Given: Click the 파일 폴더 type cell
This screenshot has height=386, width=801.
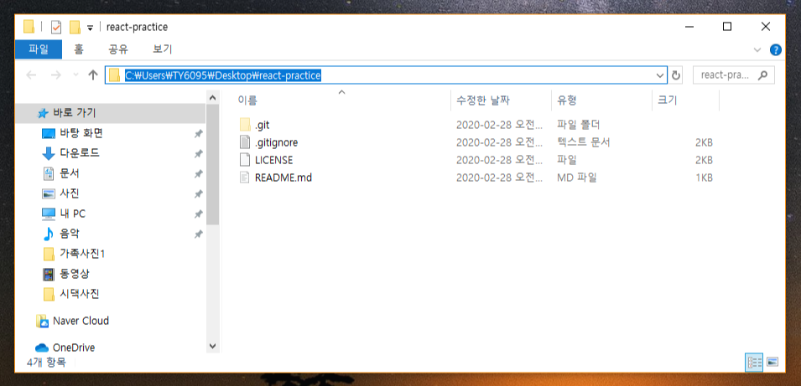Looking at the screenshot, I should [x=578, y=125].
